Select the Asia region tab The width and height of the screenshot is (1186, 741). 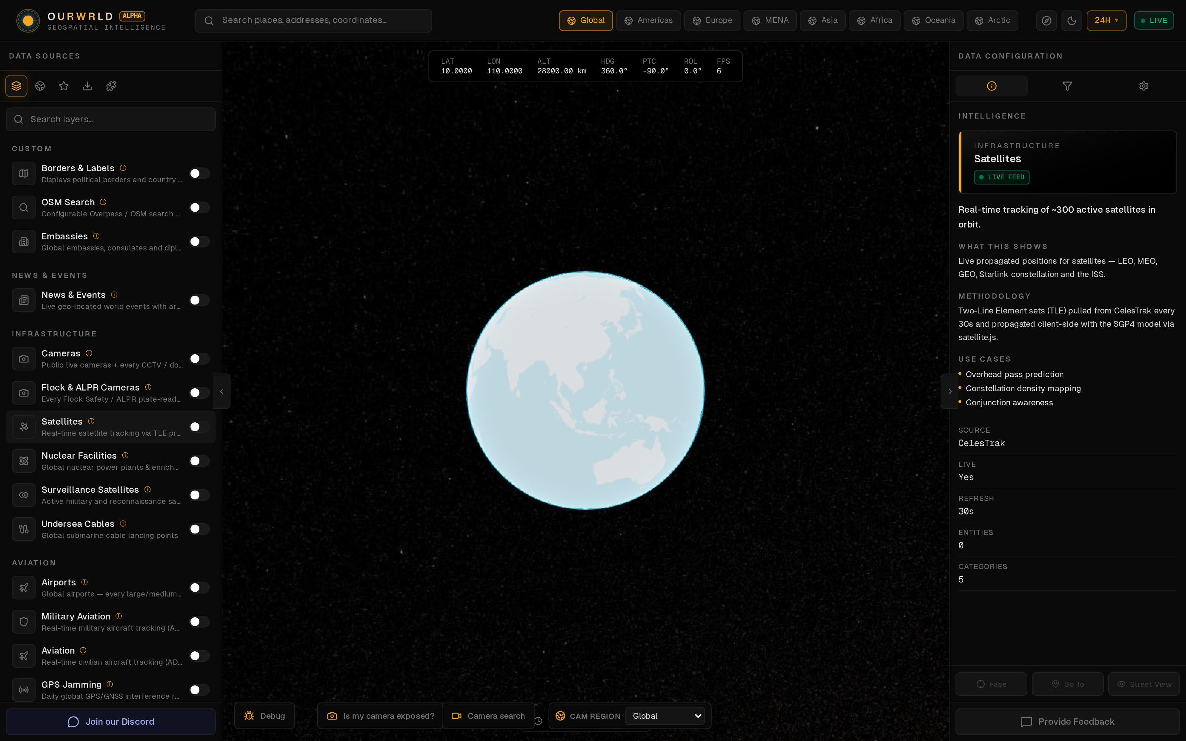[822, 21]
